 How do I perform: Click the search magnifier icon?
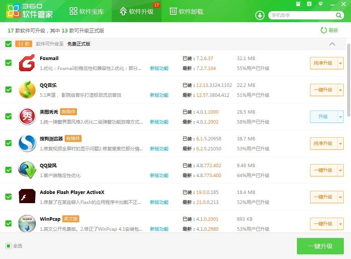[338, 15]
